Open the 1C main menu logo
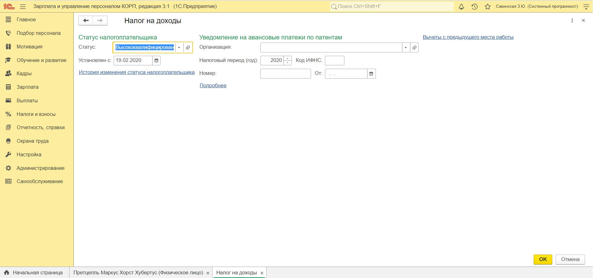Screen dimensions: 593x278 [9, 6]
